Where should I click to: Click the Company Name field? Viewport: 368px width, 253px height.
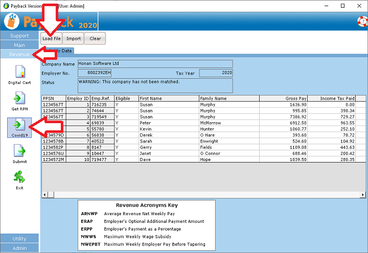(155, 64)
